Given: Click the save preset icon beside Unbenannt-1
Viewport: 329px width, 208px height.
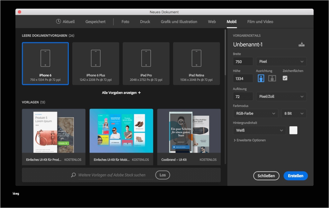Looking at the screenshot, I should click(301, 44).
